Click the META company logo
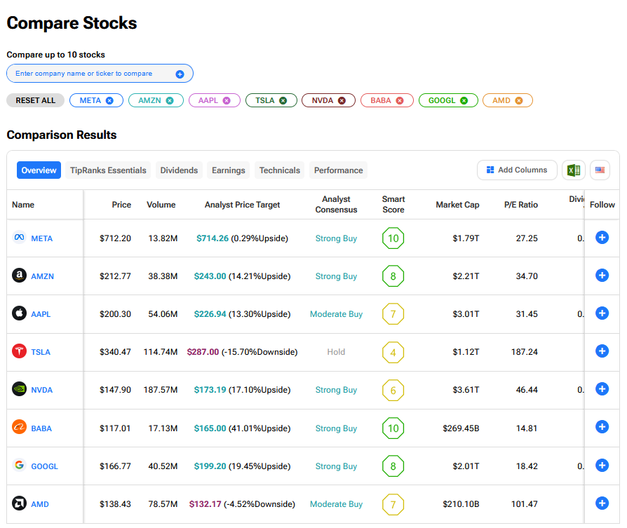627x528 pixels. coord(19,238)
